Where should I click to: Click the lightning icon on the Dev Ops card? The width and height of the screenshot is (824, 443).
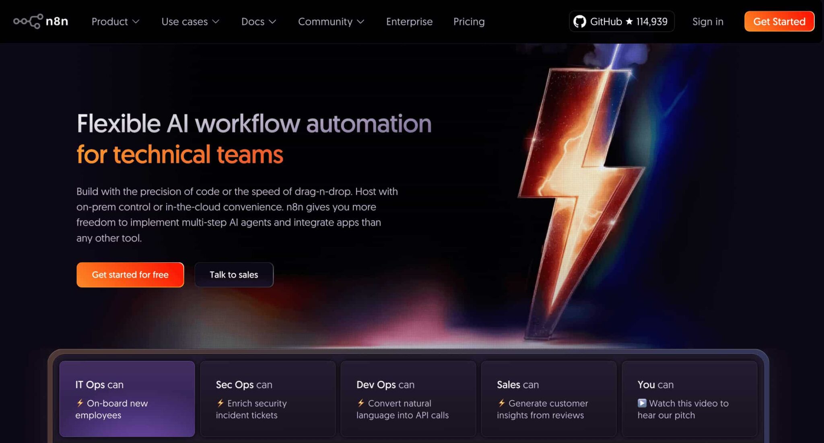pos(360,403)
